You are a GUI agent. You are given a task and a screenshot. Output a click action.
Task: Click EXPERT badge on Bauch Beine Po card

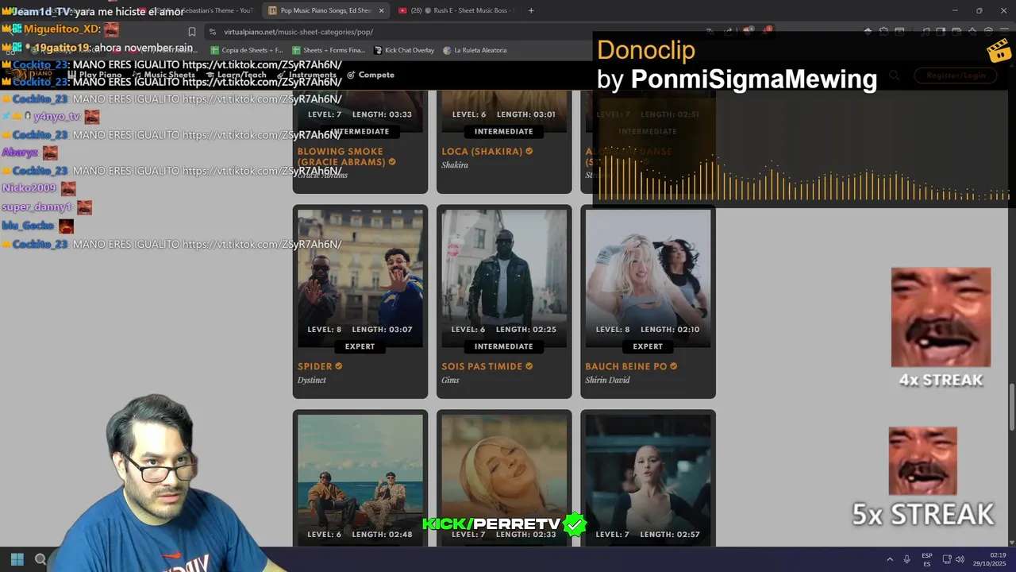pyautogui.click(x=648, y=346)
